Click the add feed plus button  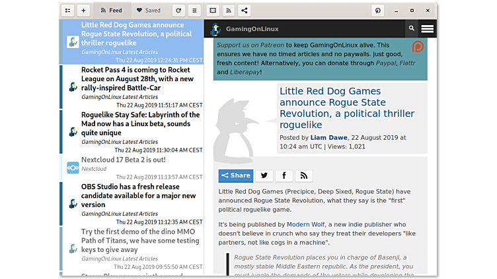83,11
